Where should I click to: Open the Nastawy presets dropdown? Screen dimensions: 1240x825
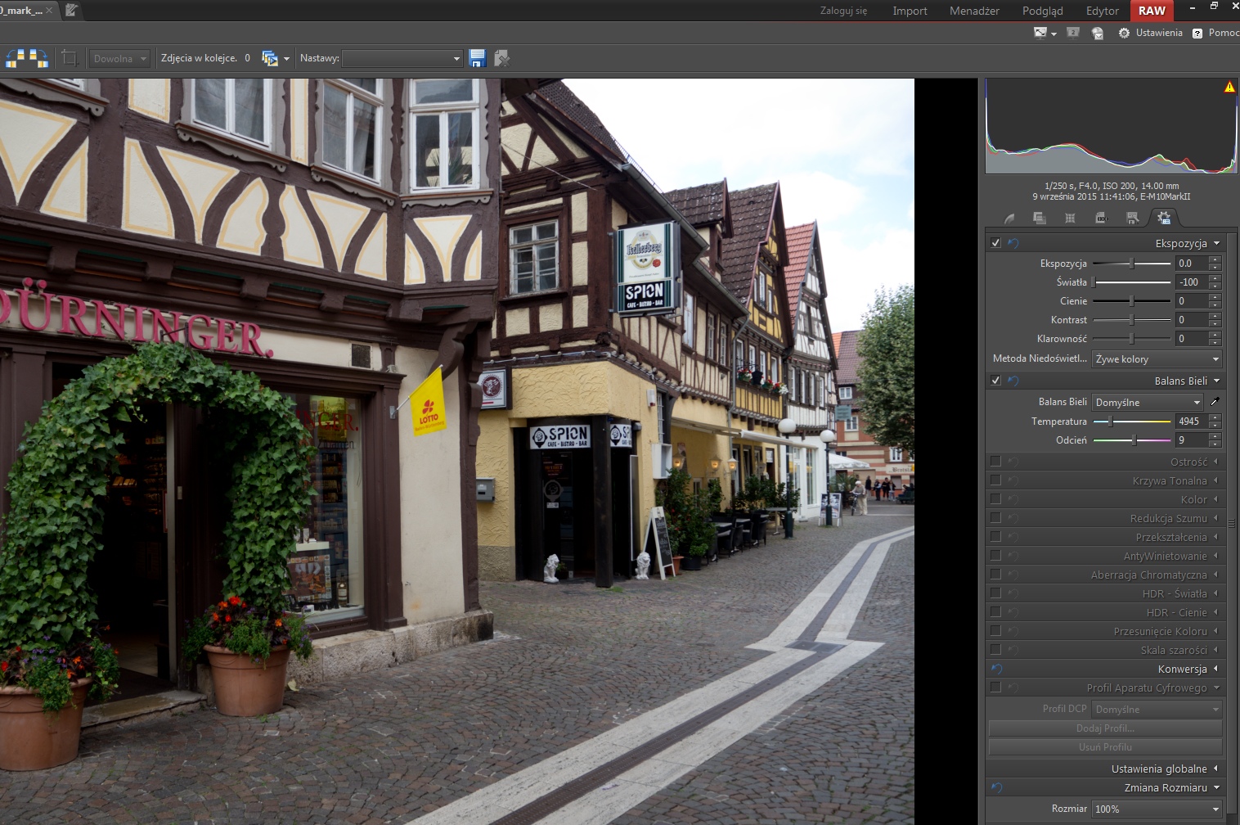402,58
